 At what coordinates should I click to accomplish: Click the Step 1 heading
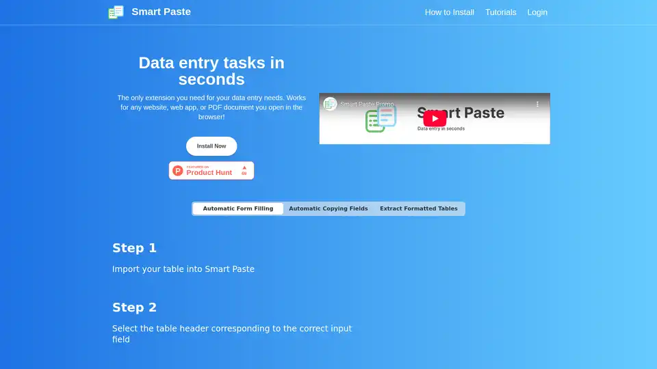point(134,248)
